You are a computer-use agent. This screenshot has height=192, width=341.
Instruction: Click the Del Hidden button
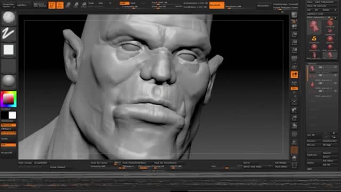click(x=281, y=163)
